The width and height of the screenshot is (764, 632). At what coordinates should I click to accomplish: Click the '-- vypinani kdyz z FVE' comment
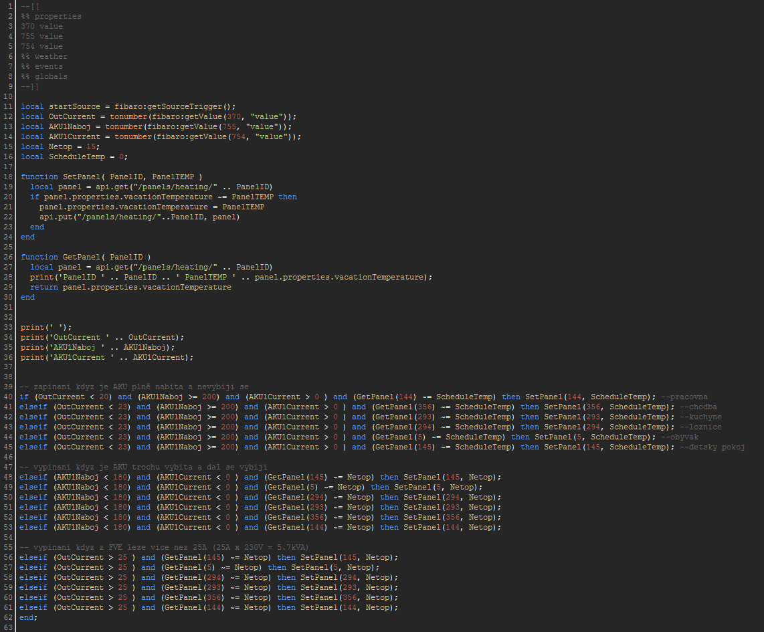tap(165, 547)
